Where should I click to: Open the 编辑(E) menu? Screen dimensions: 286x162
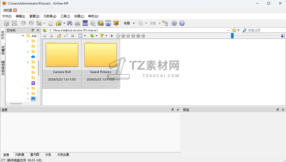21,16
